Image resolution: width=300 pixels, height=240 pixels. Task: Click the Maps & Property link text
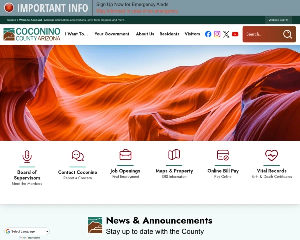pos(174,171)
